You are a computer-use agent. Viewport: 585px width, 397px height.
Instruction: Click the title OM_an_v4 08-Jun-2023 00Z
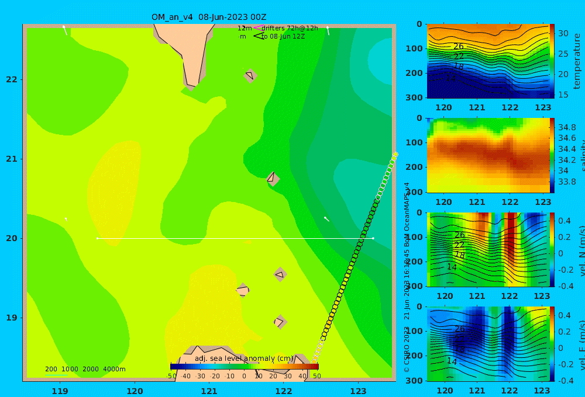pos(209,17)
